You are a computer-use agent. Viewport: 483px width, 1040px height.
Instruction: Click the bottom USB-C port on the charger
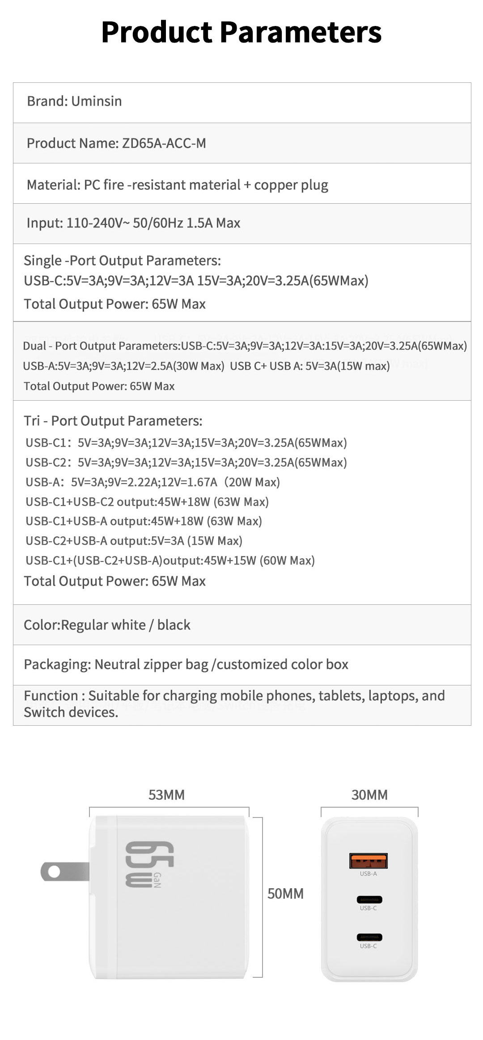click(369, 937)
